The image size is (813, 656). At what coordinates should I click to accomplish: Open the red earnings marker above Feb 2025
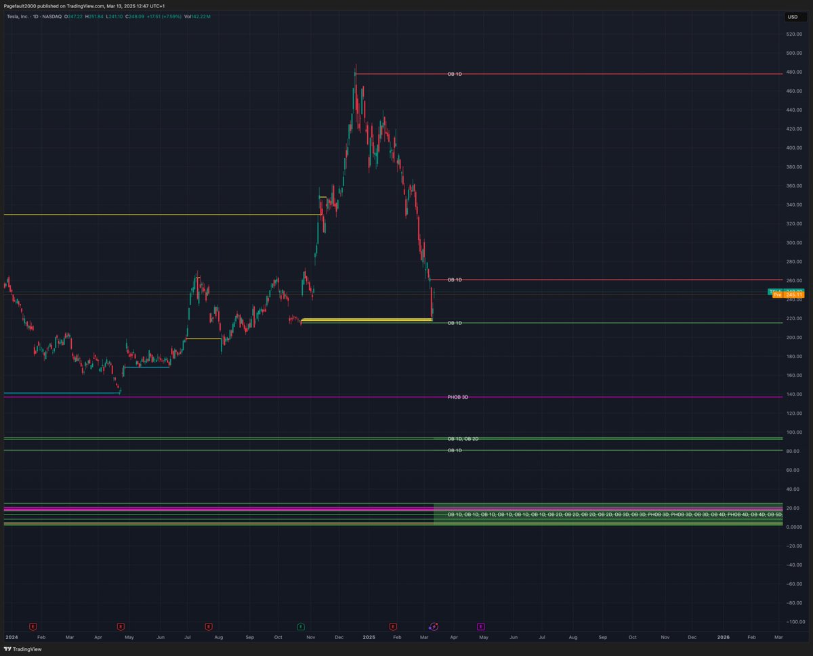point(393,626)
